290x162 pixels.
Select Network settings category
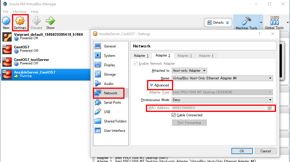[x=111, y=93]
